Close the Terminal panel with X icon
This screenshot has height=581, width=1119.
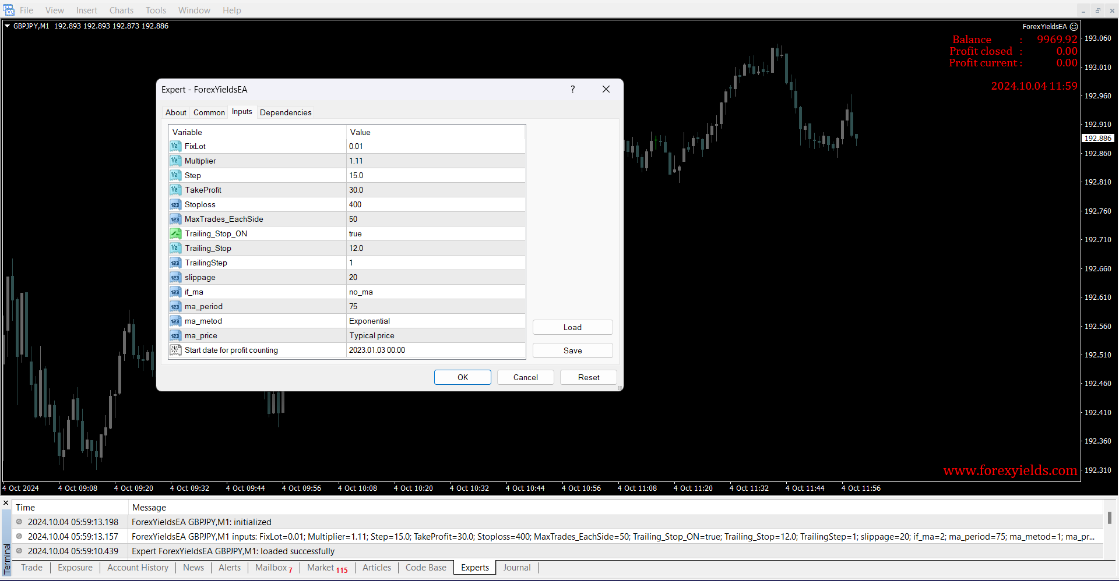coord(6,503)
